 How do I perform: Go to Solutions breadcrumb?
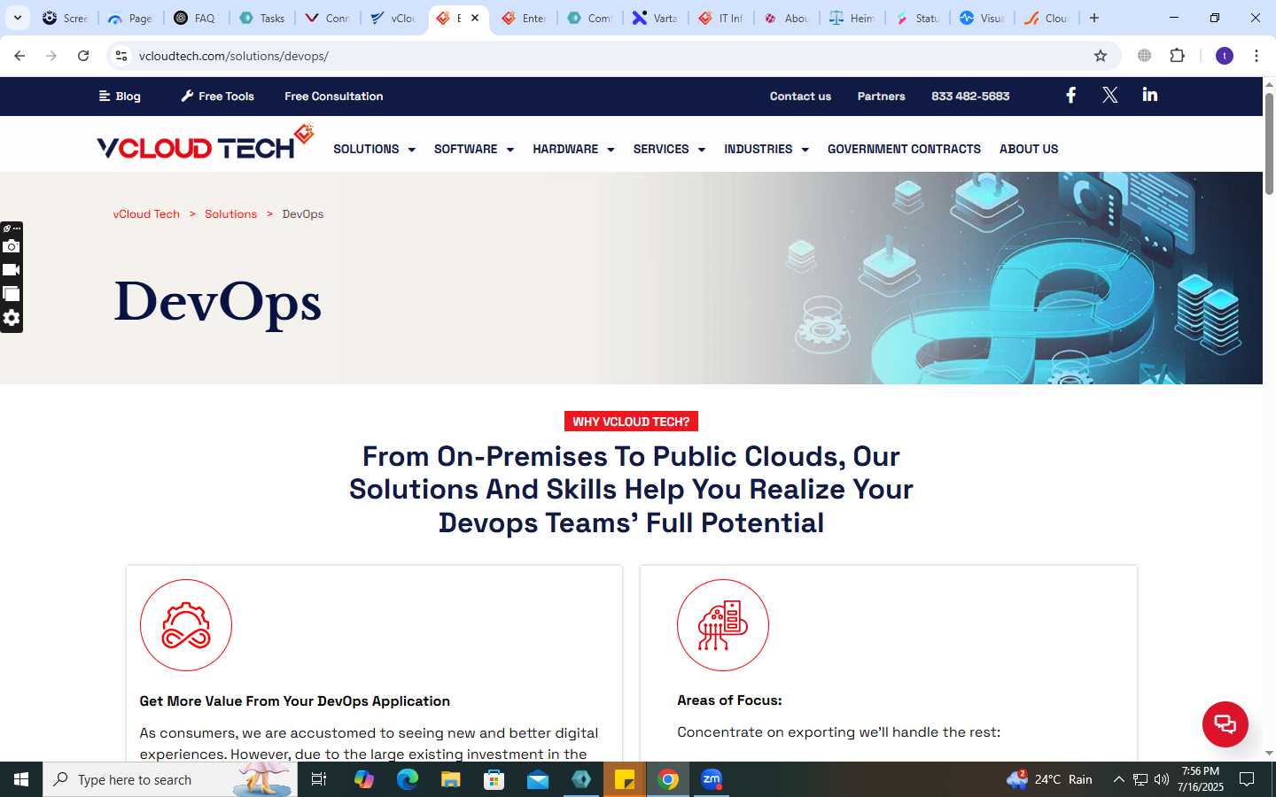[230, 213]
